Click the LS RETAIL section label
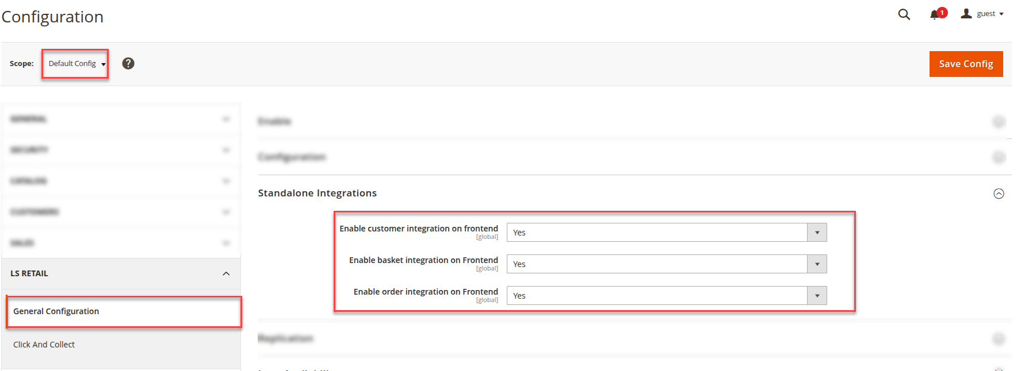Image resolution: width=1021 pixels, height=371 pixels. pyautogui.click(x=29, y=273)
